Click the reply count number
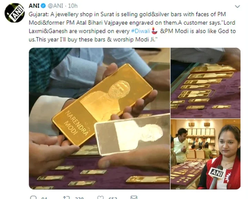 coord(44,198)
